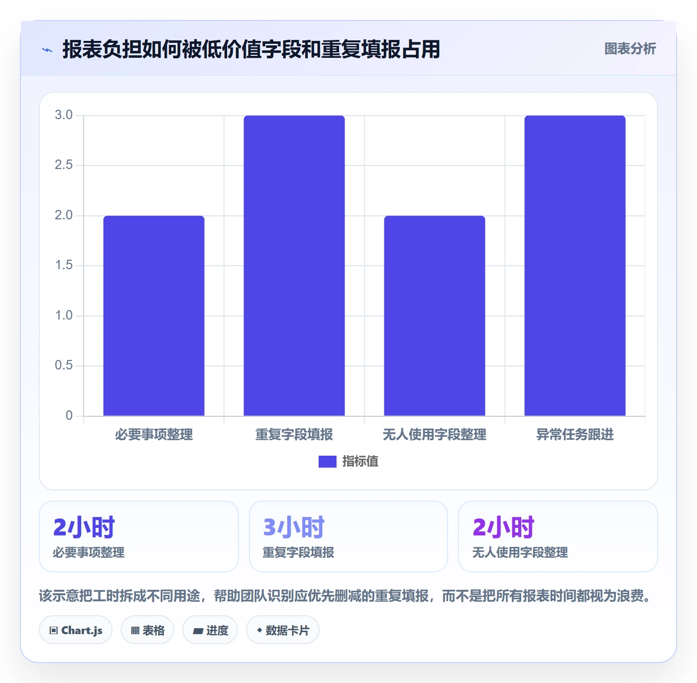This screenshot has height=683, width=697.
Task: Click the 异常任务跟进 x-axis label
Action: [x=575, y=435]
